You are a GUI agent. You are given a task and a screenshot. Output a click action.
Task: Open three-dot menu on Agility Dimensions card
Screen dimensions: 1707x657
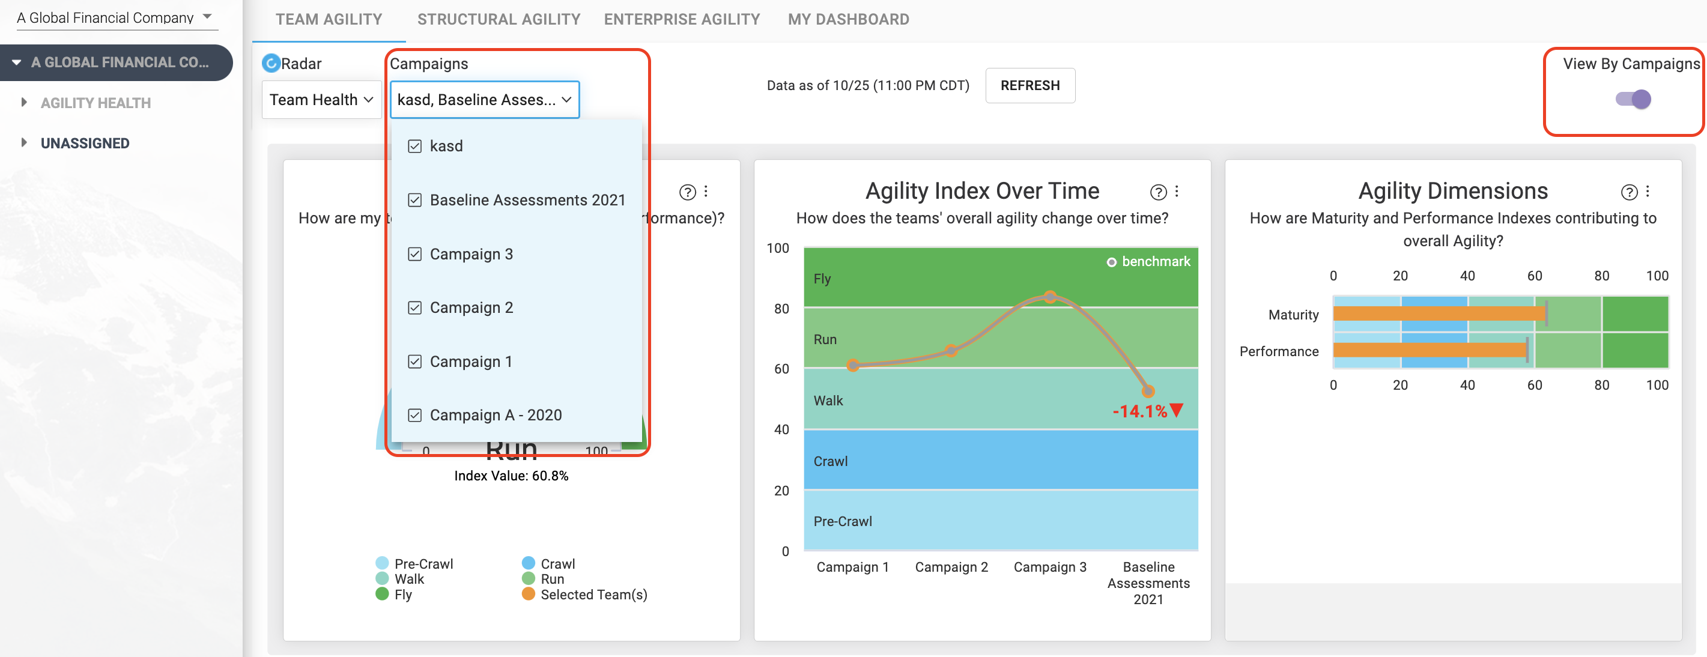(1648, 192)
